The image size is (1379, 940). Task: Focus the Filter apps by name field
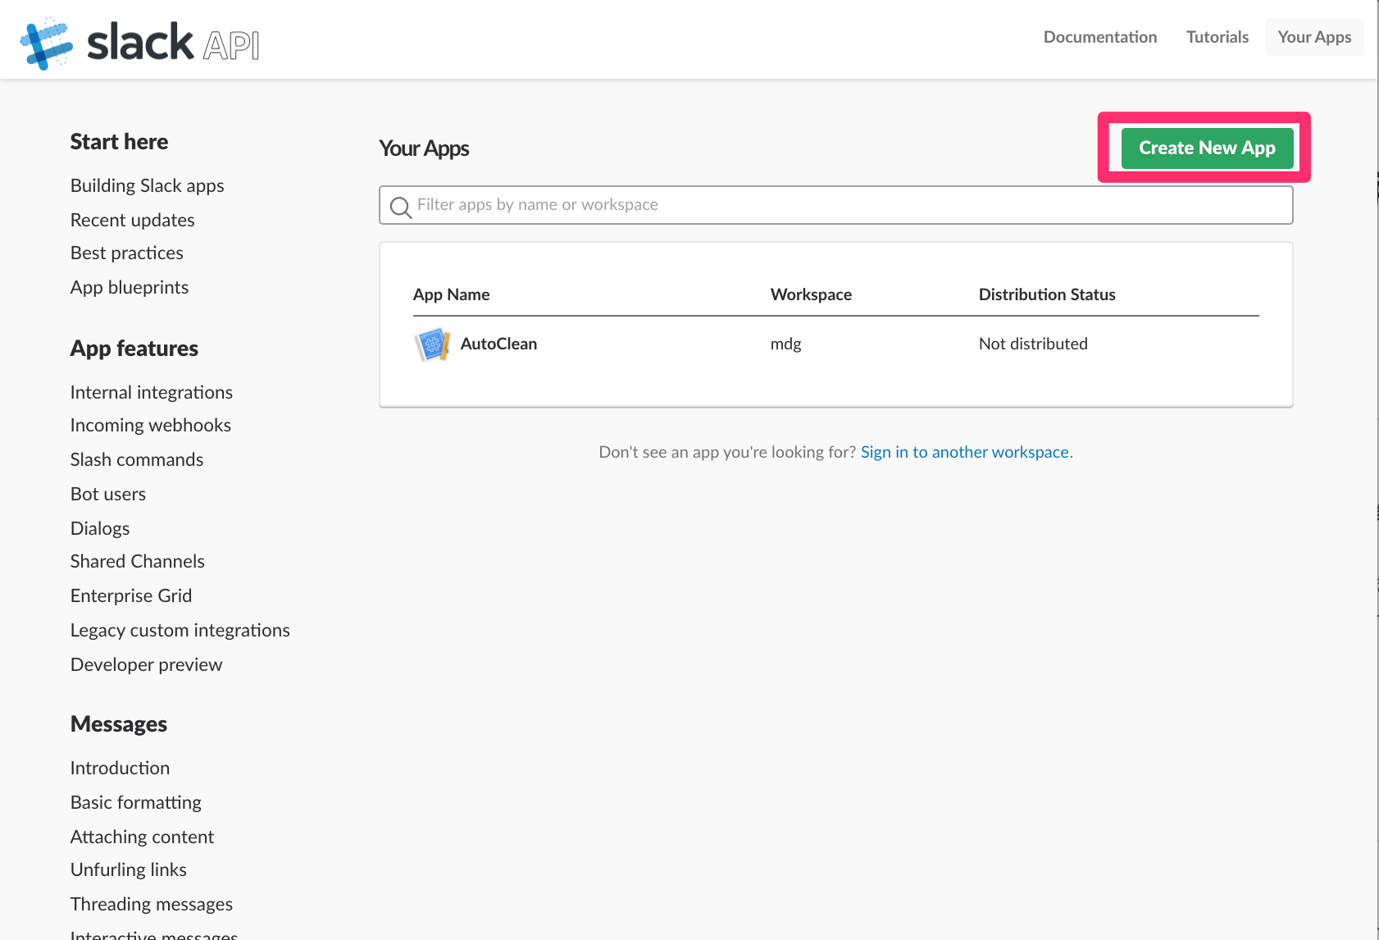[835, 205]
